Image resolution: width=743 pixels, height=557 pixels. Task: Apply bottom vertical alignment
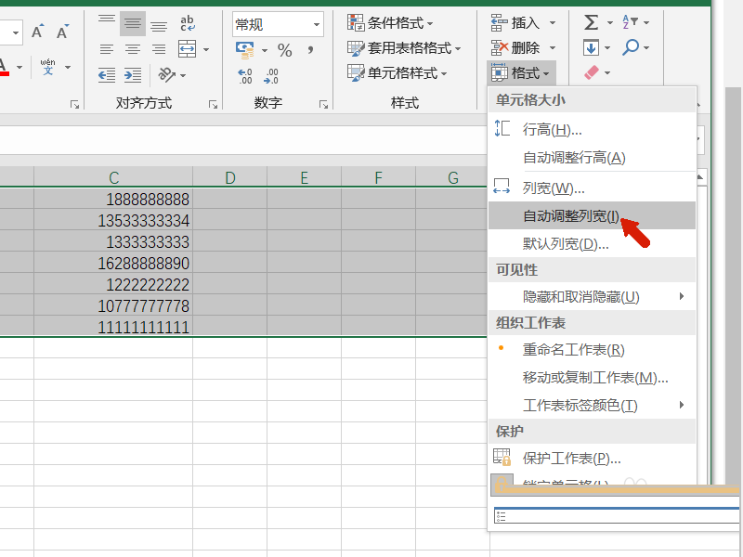(x=159, y=25)
